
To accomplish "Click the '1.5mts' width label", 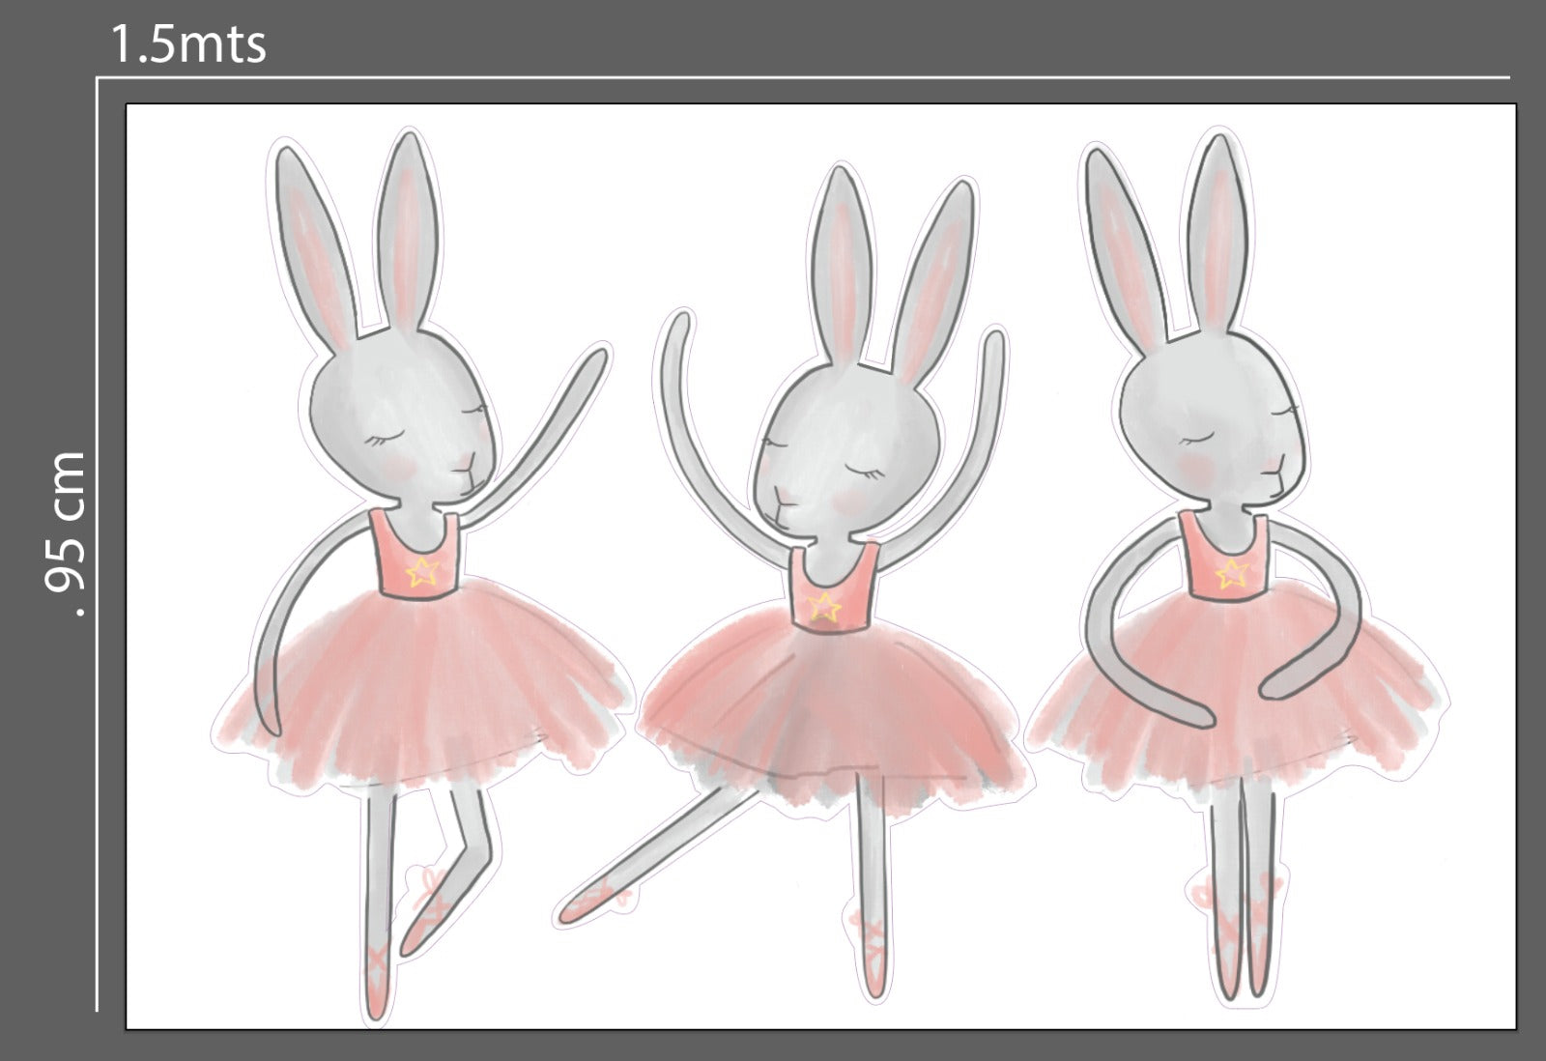I will [188, 43].
